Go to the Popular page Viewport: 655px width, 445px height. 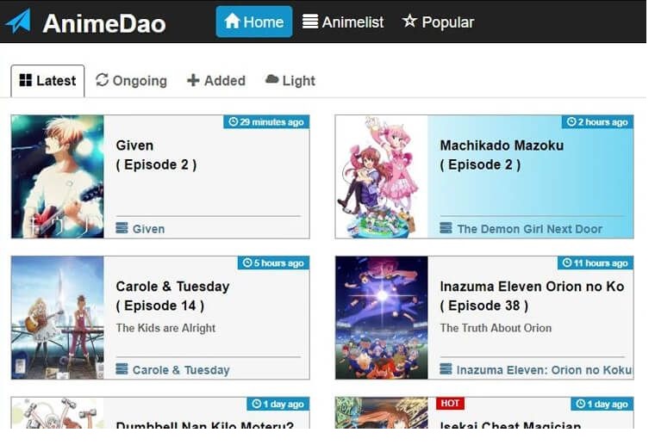point(438,22)
